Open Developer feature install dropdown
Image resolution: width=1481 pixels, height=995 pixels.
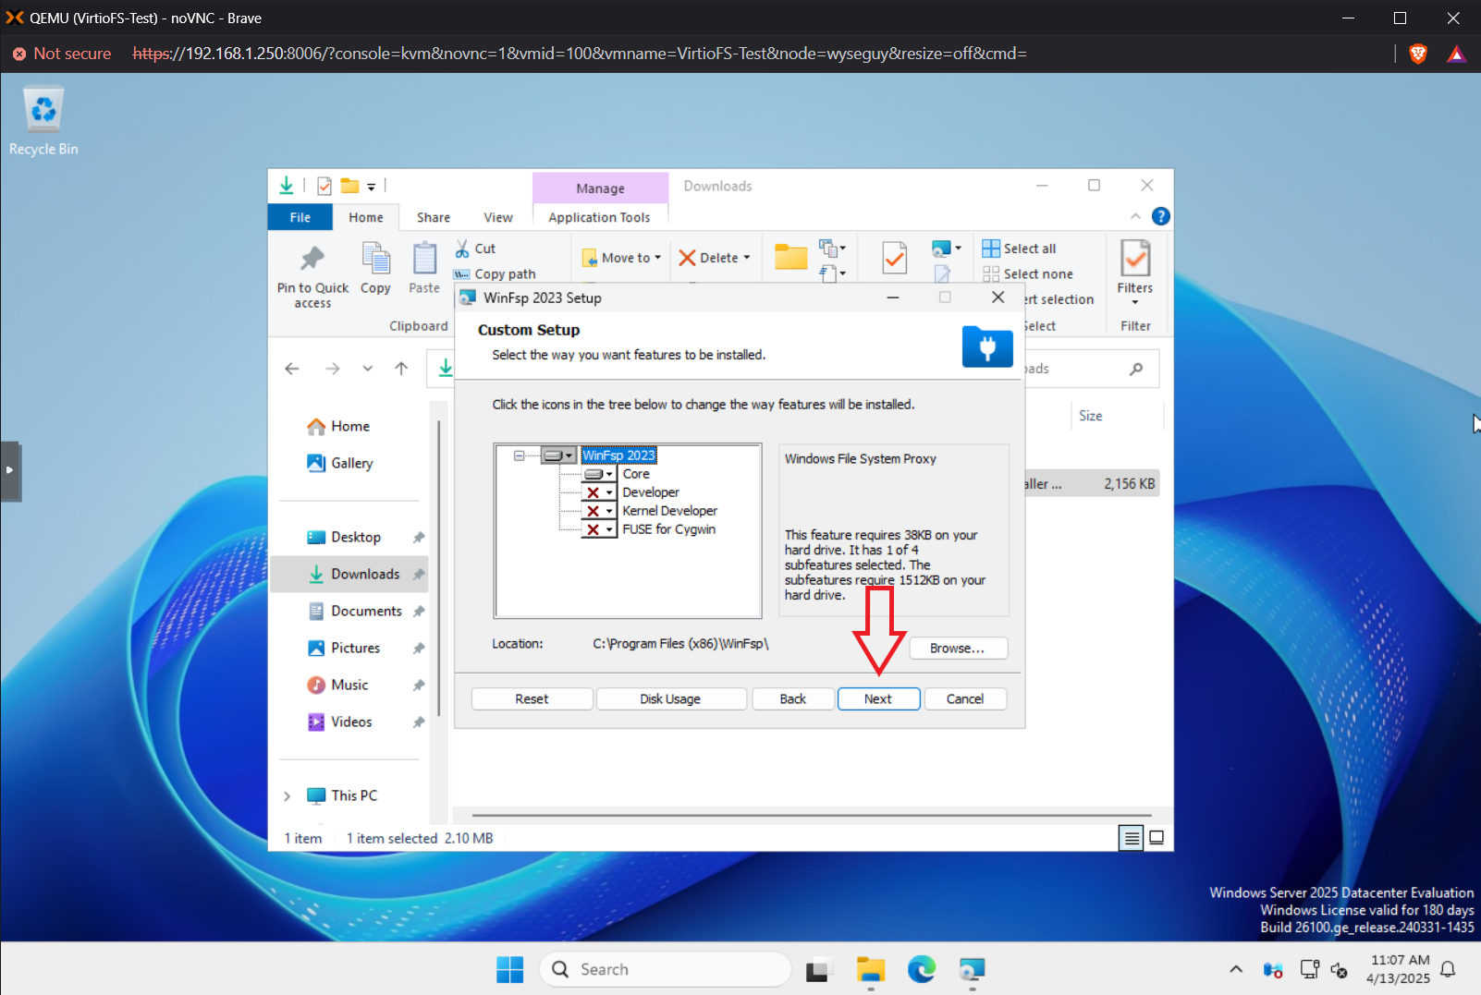click(599, 492)
